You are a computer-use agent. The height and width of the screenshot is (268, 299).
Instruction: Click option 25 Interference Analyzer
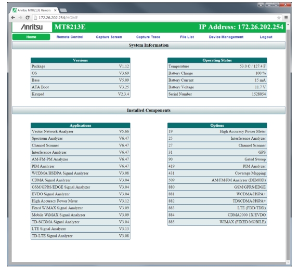217,139
